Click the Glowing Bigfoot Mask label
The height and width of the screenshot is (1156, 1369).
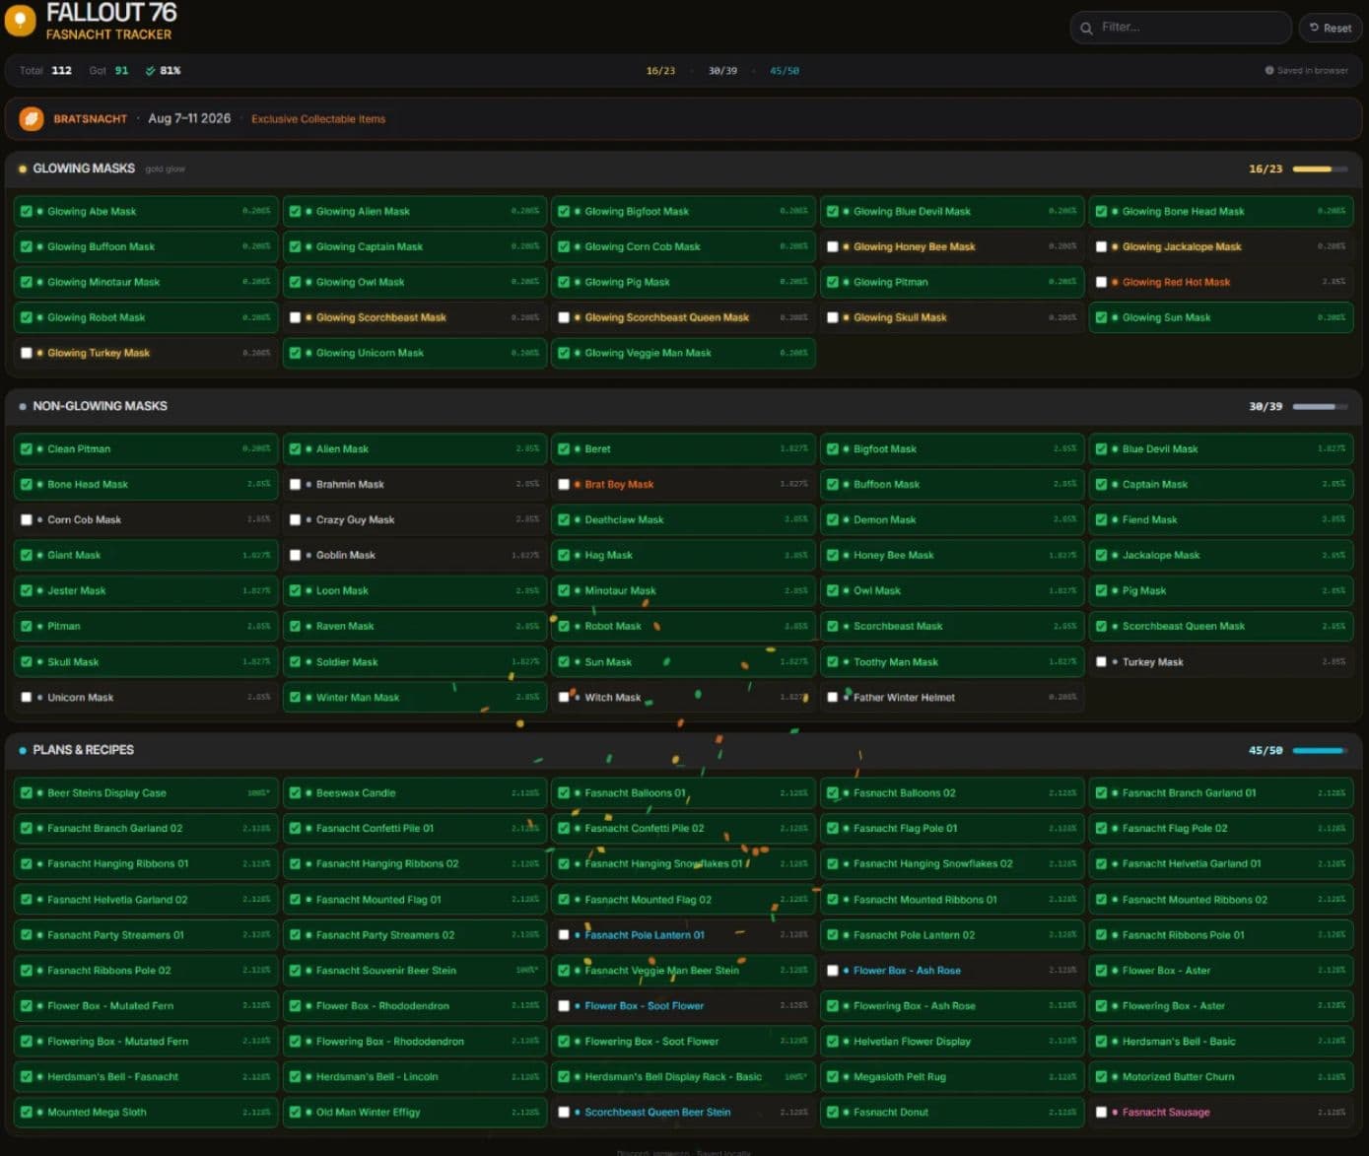(637, 212)
